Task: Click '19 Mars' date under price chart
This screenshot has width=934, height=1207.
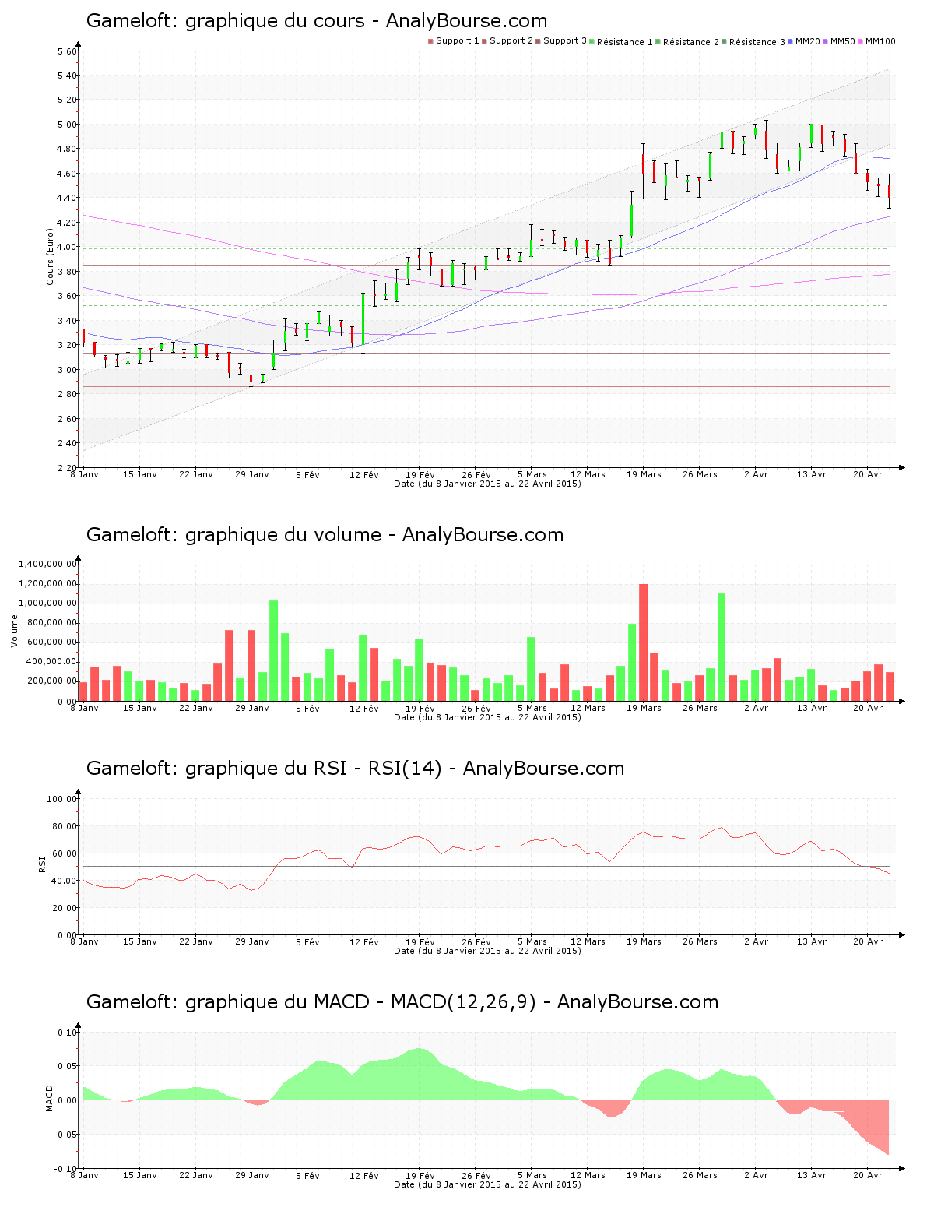Action: tap(644, 474)
